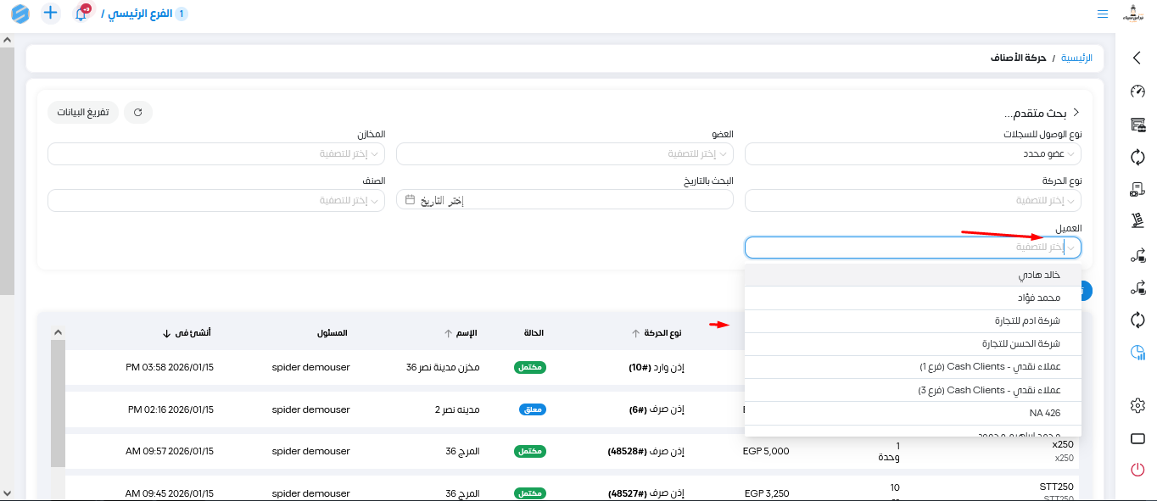Viewport: 1157px width, 501px height.
Task: Click the red power logout icon
Action: click(1137, 469)
